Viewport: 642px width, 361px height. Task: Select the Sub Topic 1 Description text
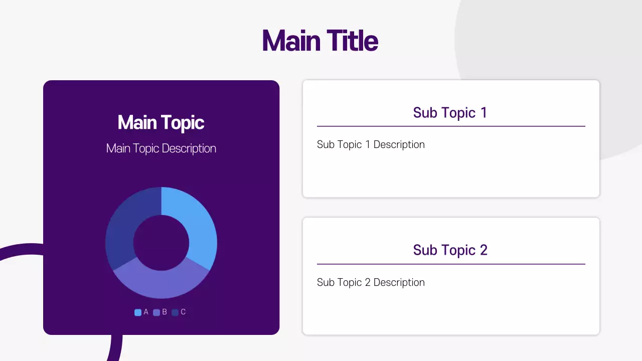point(371,144)
